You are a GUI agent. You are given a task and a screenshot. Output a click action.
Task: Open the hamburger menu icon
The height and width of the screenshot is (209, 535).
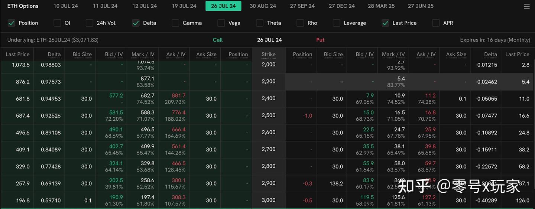(x=526, y=6)
